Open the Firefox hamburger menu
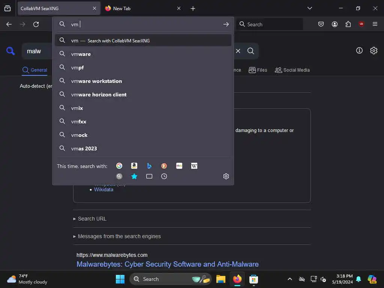 (375, 24)
